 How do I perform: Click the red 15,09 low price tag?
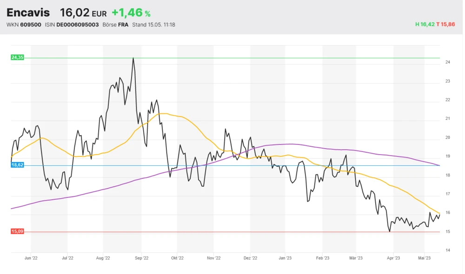(x=17, y=231)
